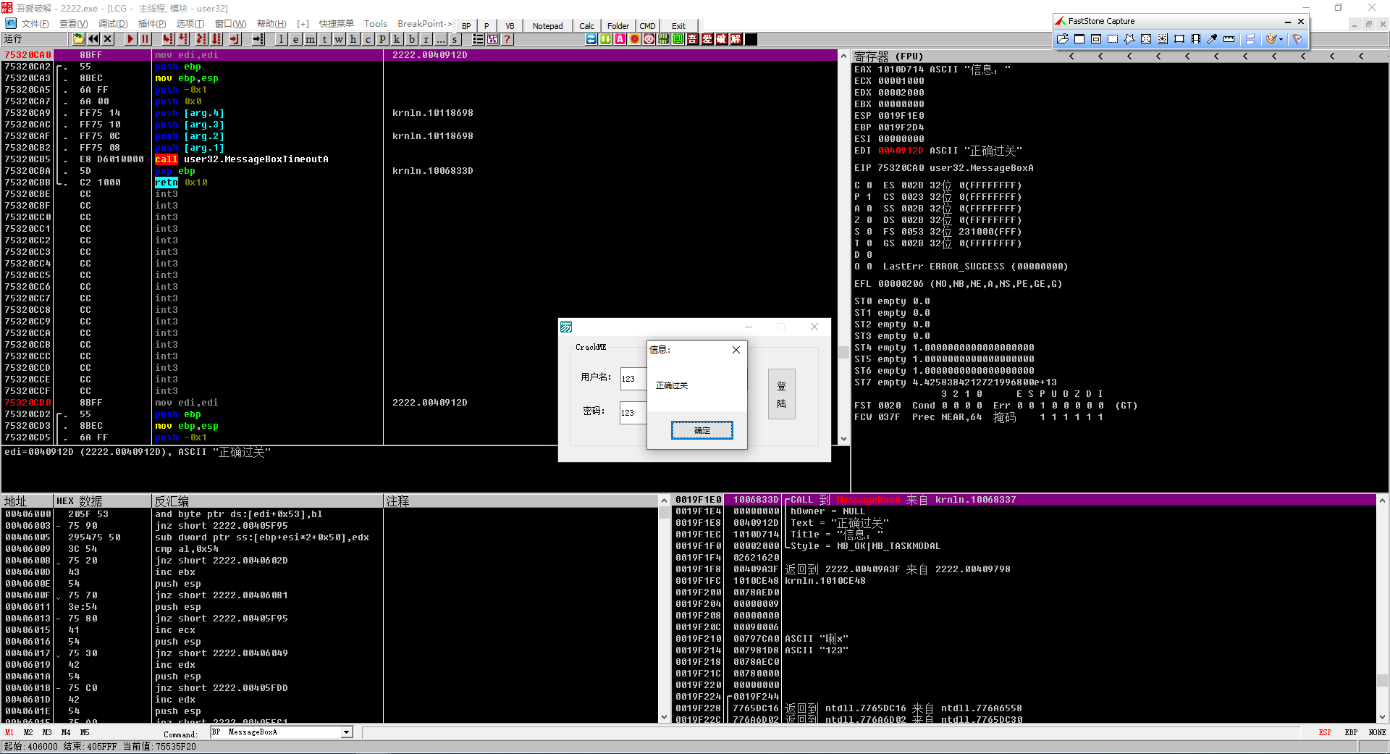Screen dimensions: 1390x754
Task: Click the red '解' plugin icon
Action: 736,39
